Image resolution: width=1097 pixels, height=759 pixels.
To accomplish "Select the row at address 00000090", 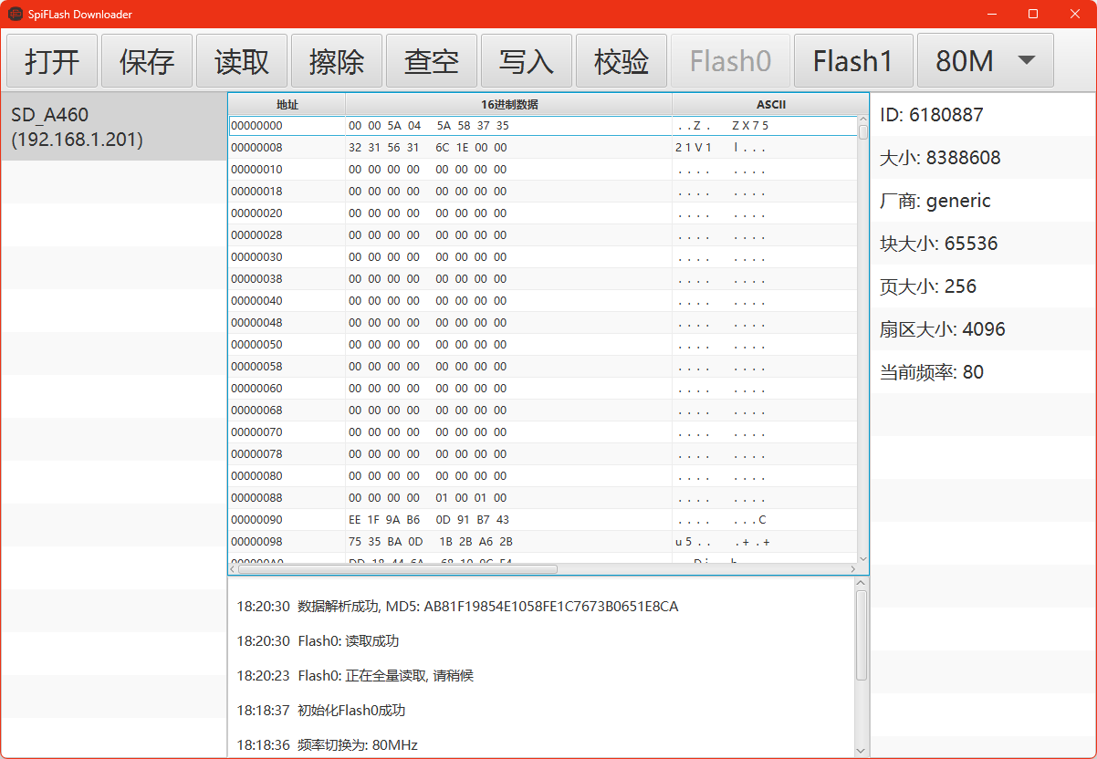I will (456, 519).
